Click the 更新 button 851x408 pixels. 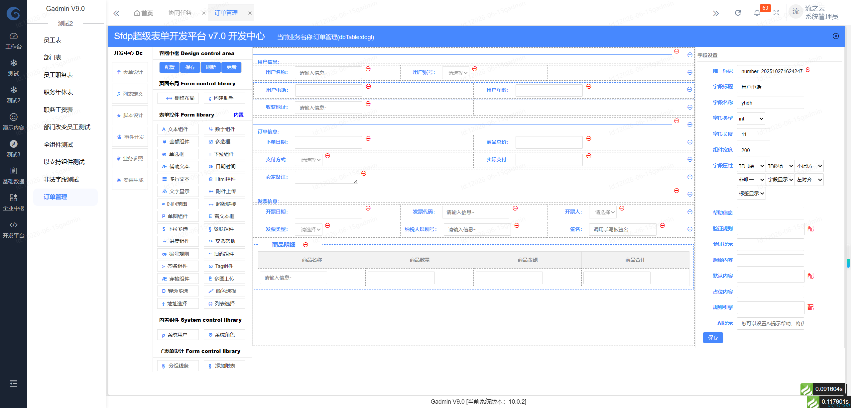pyautogui.click(x=231, y=67)
